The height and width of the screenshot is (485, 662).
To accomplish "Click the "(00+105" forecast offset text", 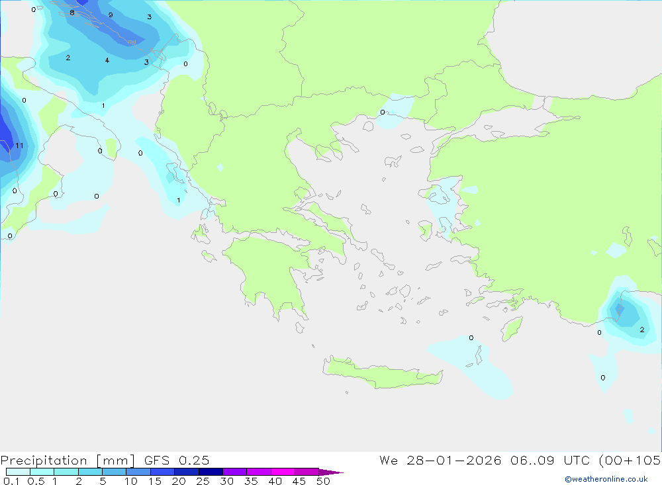I will (x=630, y=460).
